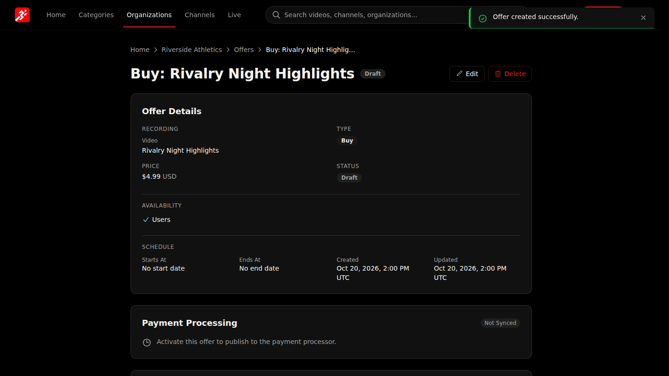Go to the Categories page
The height and width of the screenshot is (376, 669).
coord(96,15)
